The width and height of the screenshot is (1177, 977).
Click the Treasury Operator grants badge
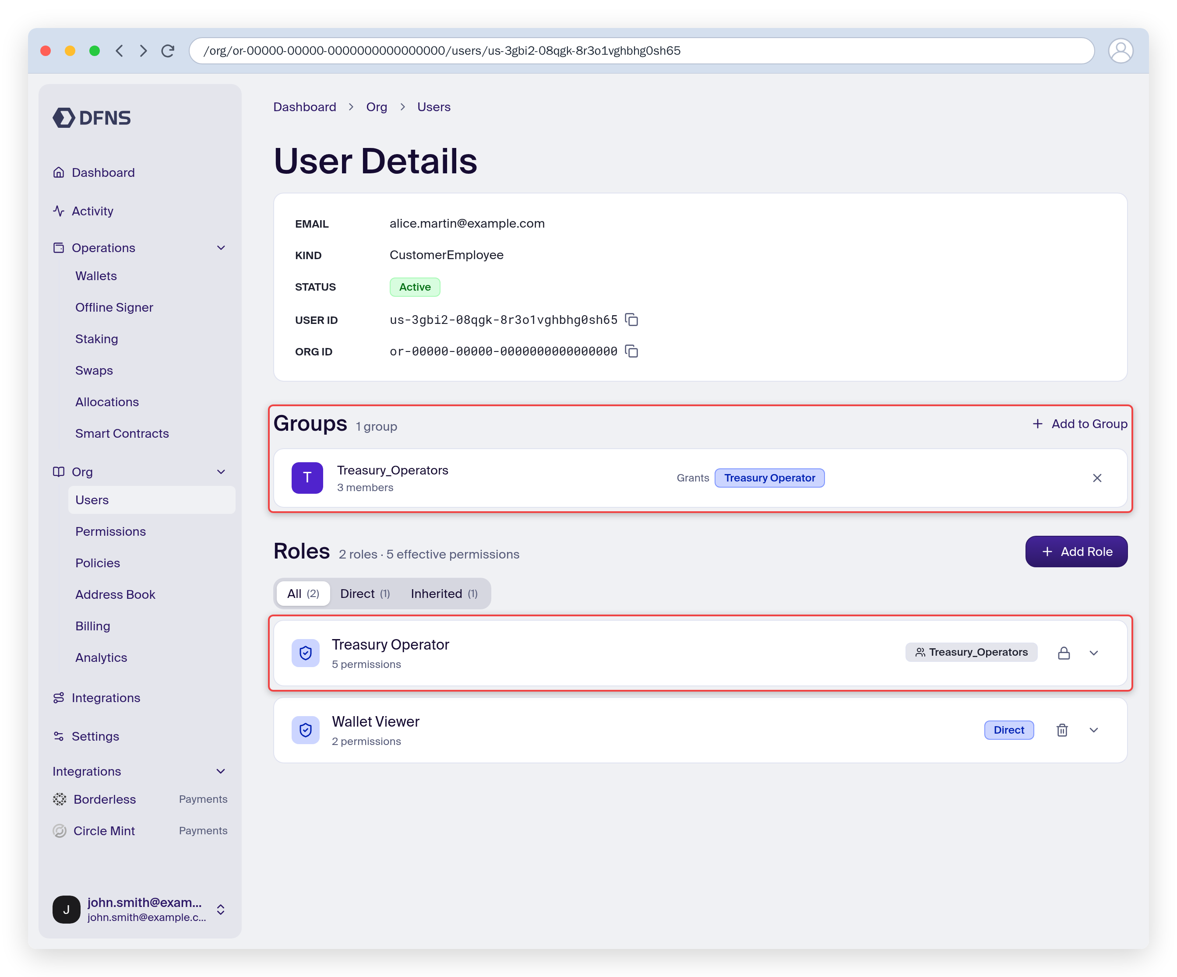[x=769, y=478]
